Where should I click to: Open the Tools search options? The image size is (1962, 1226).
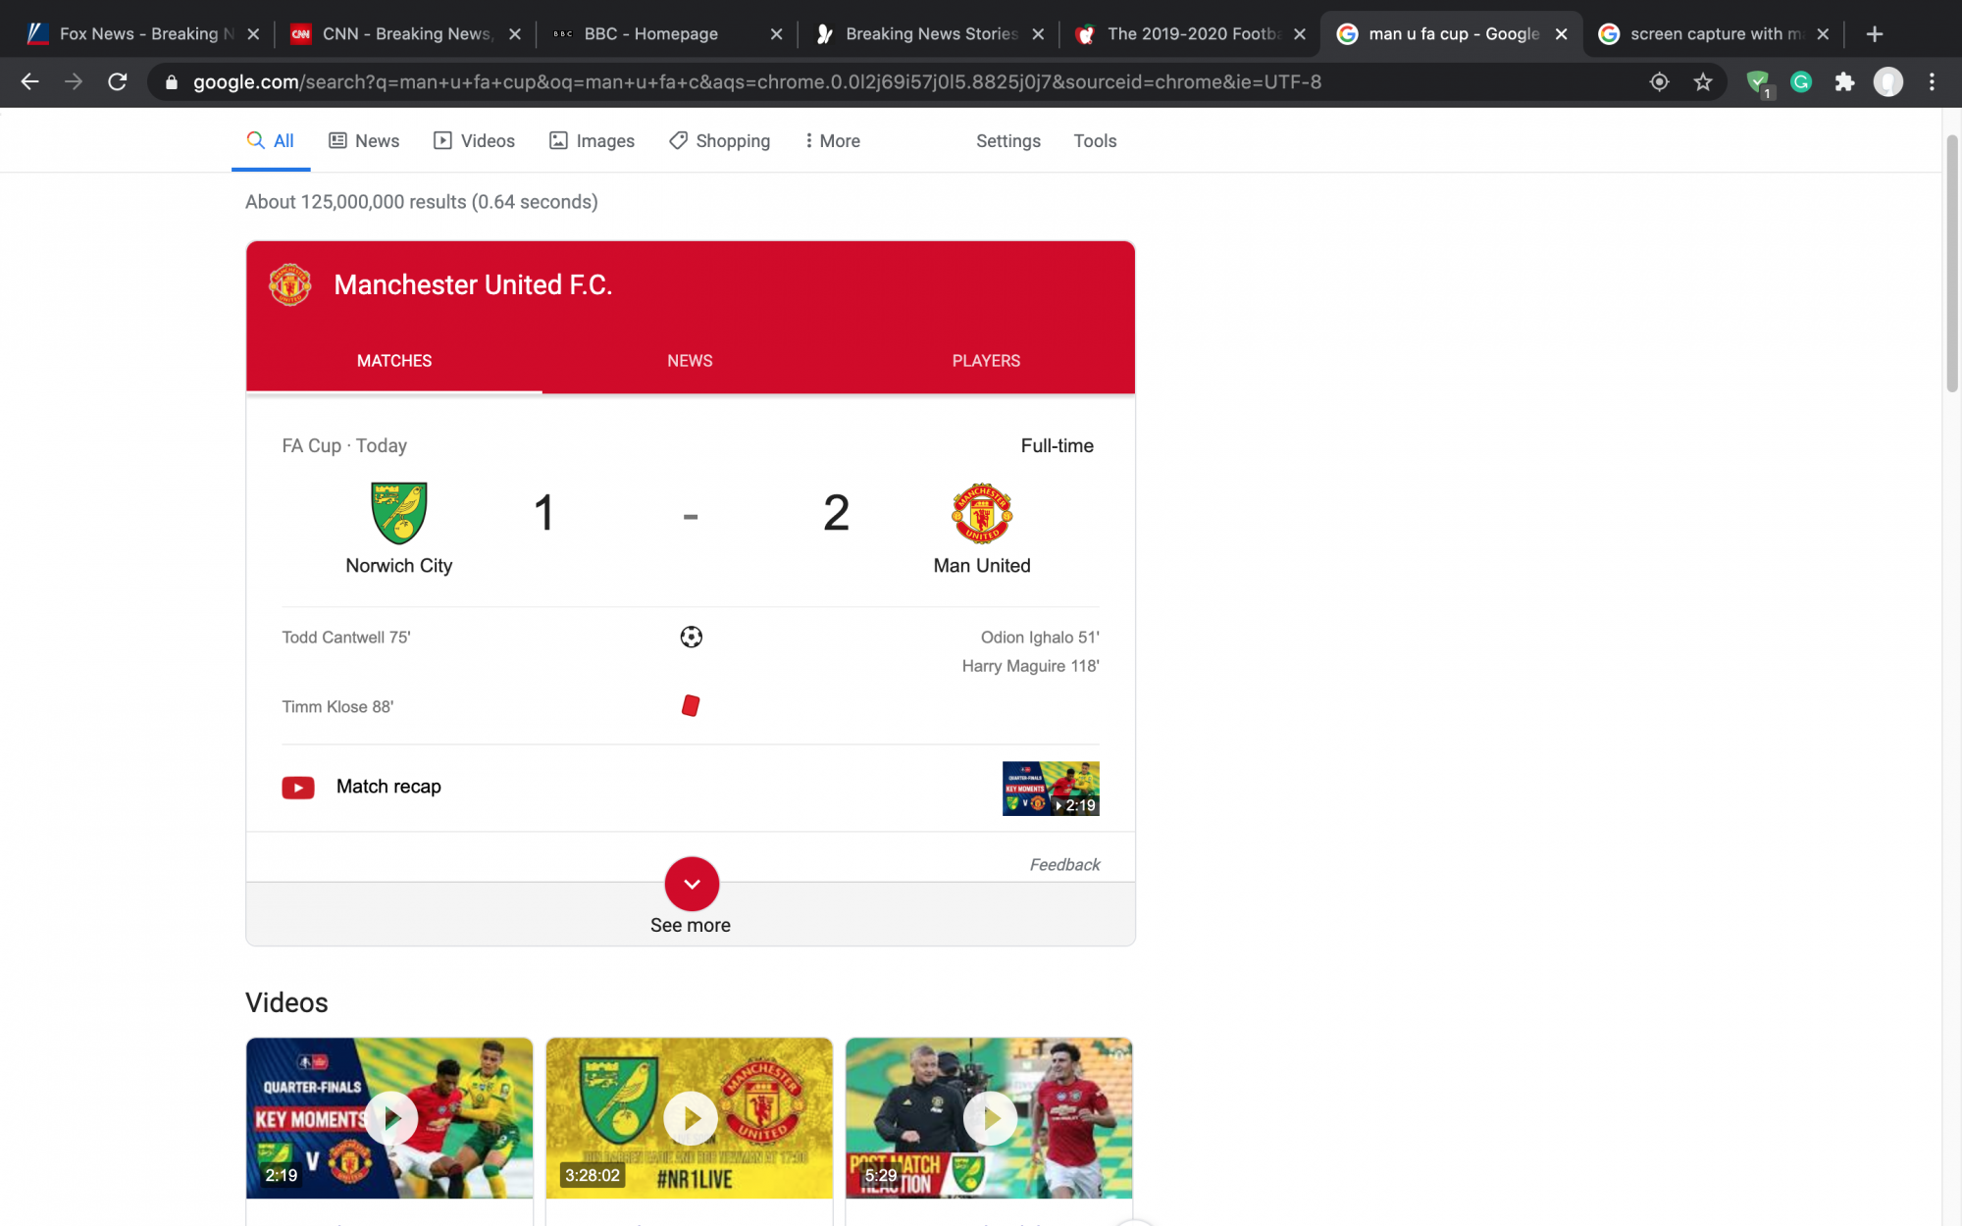1095,141
